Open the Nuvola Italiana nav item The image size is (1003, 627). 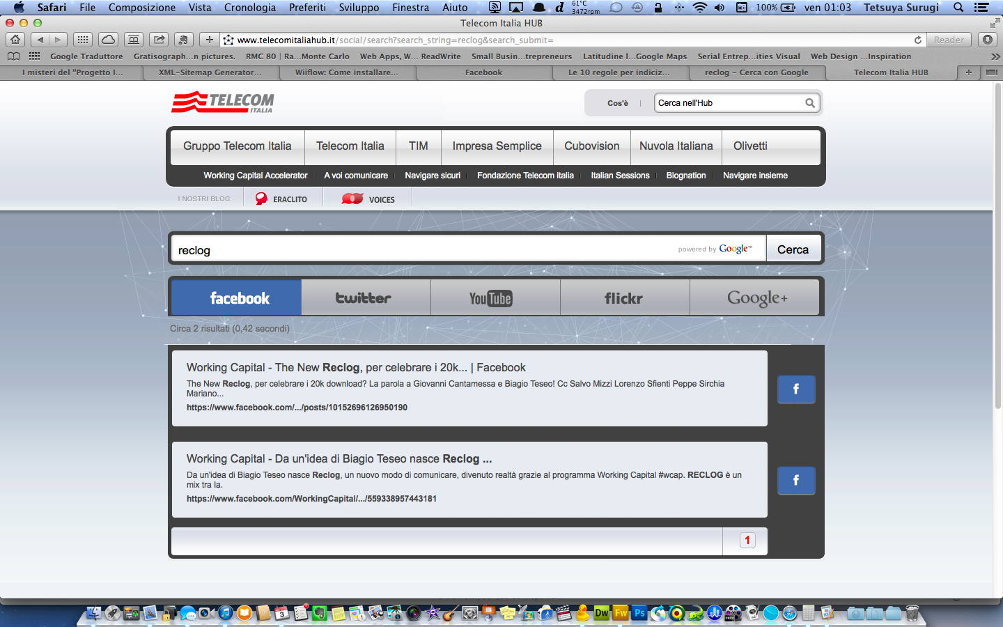(x=676, y=146)
